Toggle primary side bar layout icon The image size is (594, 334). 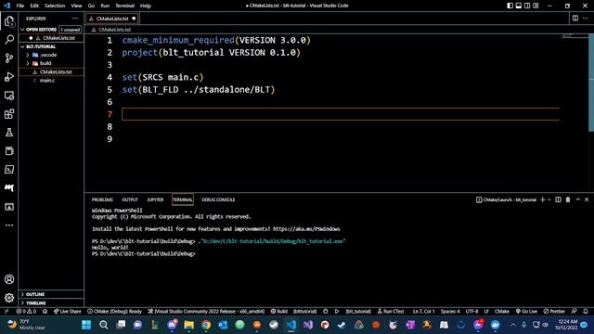[510, 6]
